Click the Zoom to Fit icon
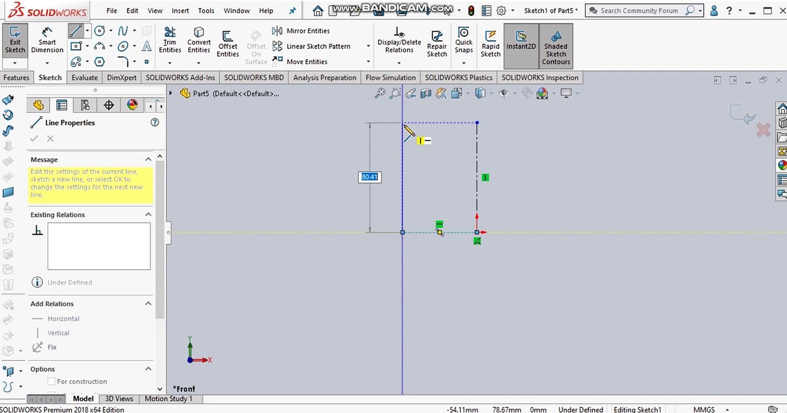This screenshot has height=413, width=787. [379, 93]
